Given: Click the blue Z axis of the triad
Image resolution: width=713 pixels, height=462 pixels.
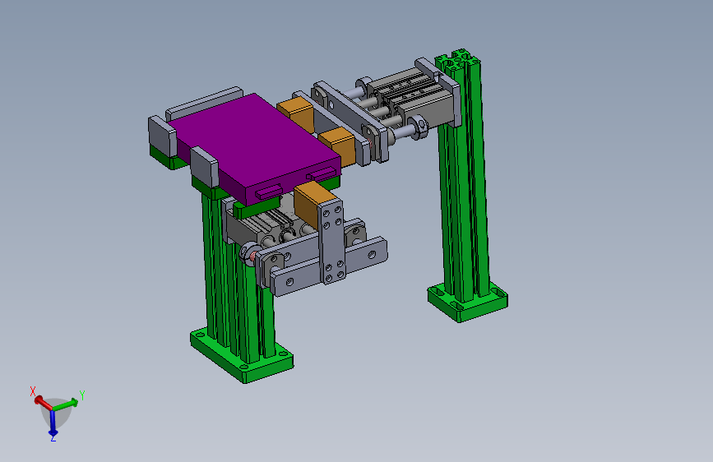Looking at the screenshot, I should [x=53, y=423].
